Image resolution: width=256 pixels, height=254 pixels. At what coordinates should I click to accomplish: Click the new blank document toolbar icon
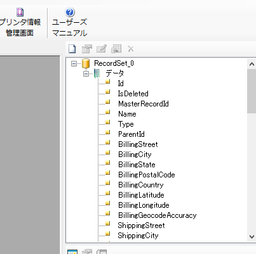[x=72, y=49]
